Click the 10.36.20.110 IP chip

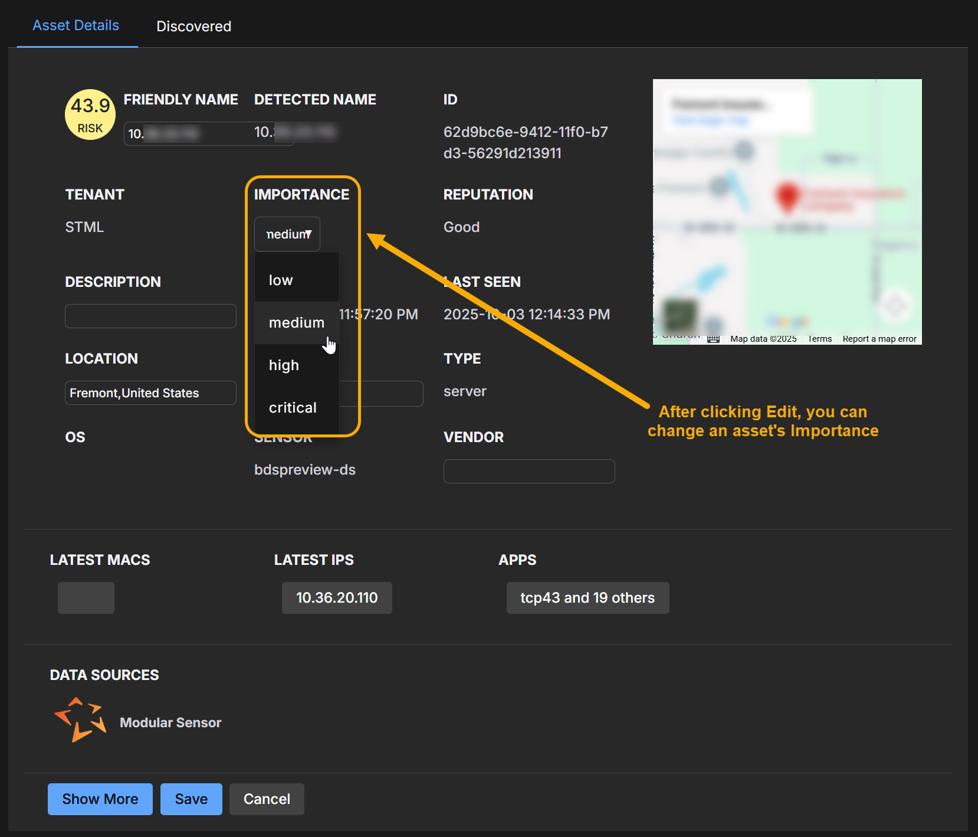337,598
